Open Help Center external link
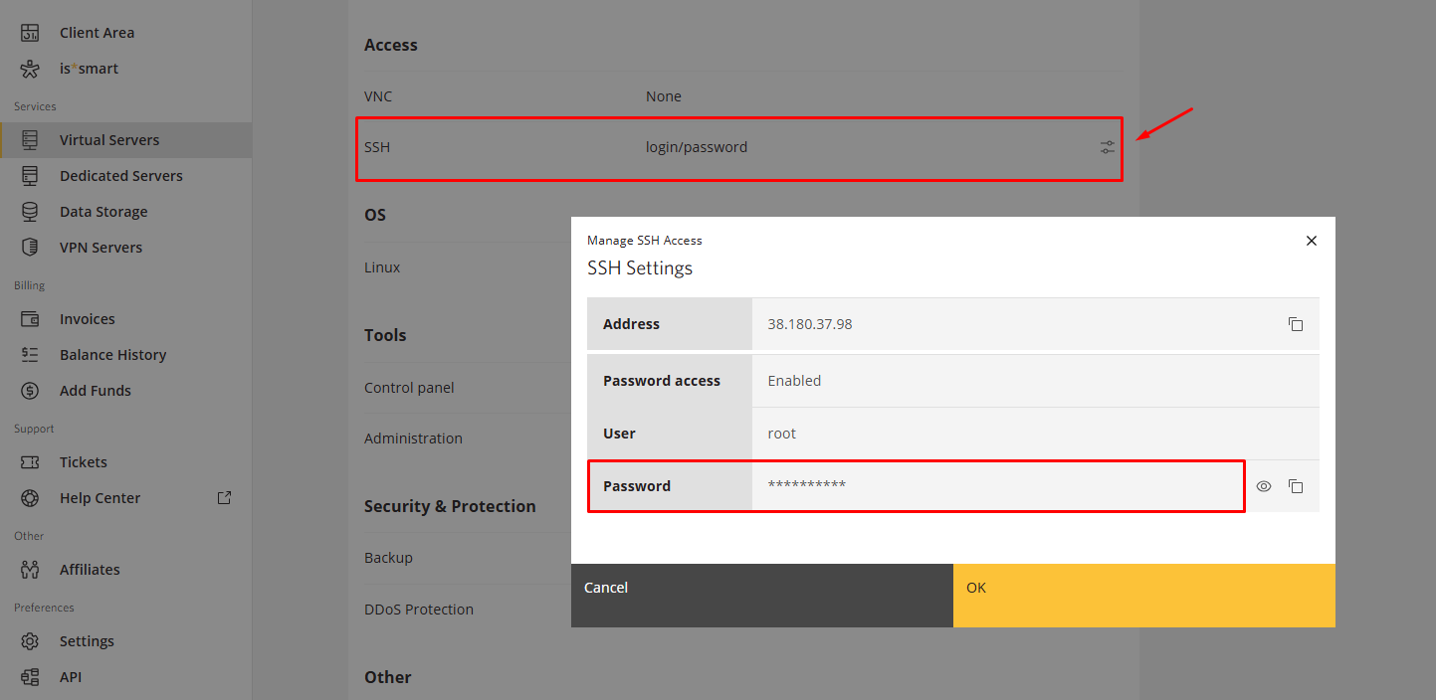The image size is (1436, 700). (x=224, y=497)
